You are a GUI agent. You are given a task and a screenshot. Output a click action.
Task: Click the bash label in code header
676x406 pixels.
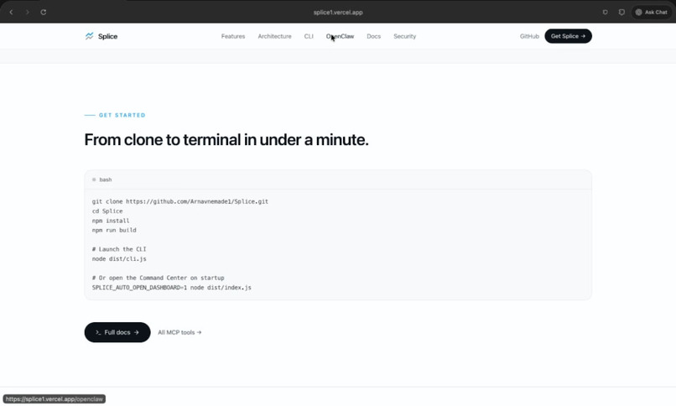point(106,180)
